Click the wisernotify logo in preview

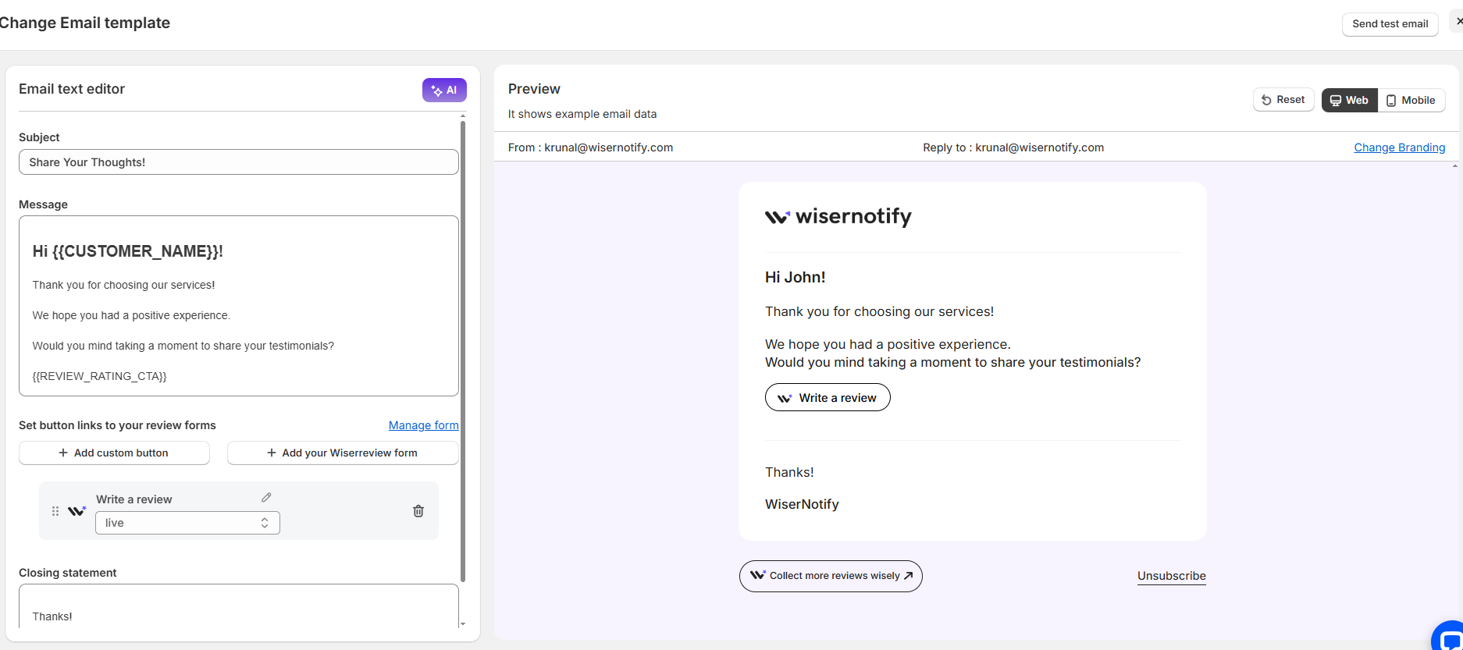838,217
